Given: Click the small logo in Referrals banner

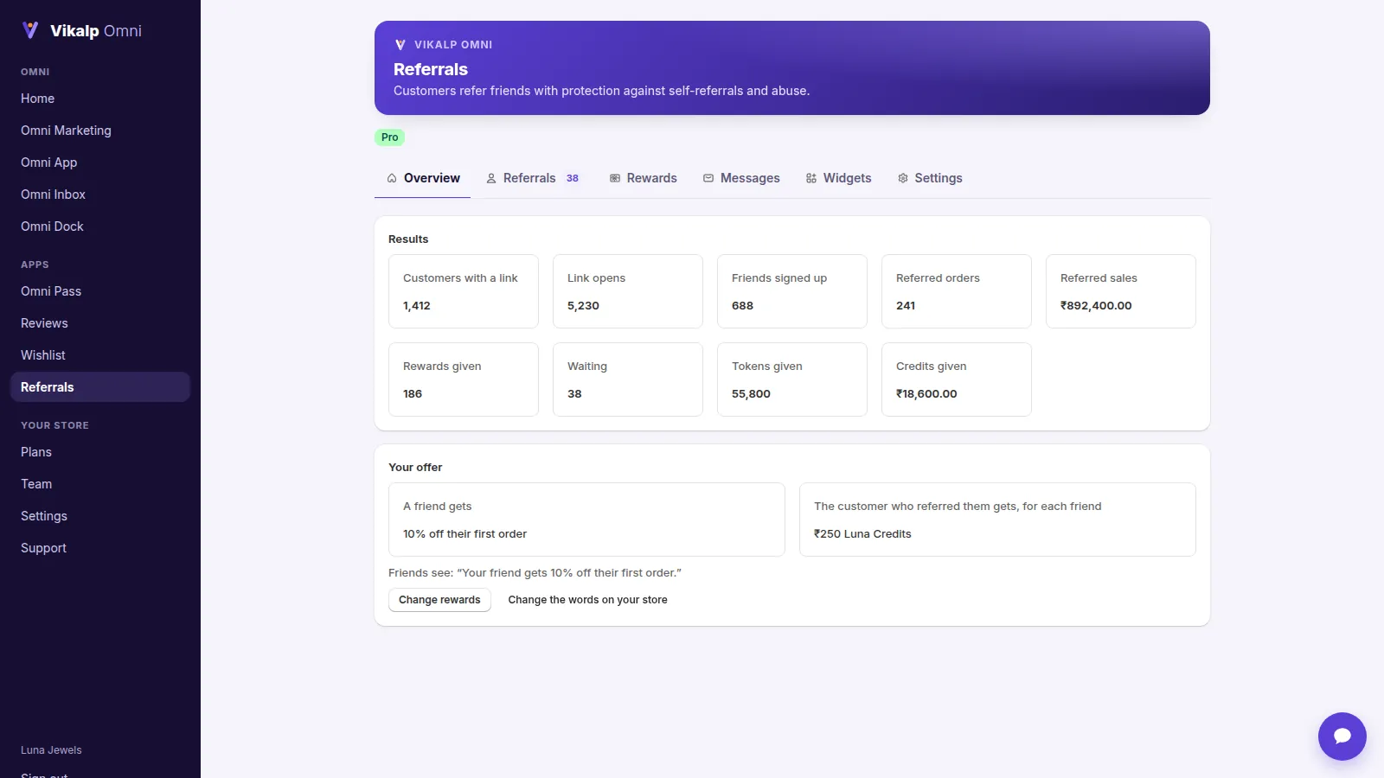Looking at the screenshot, I should [400, 45].
